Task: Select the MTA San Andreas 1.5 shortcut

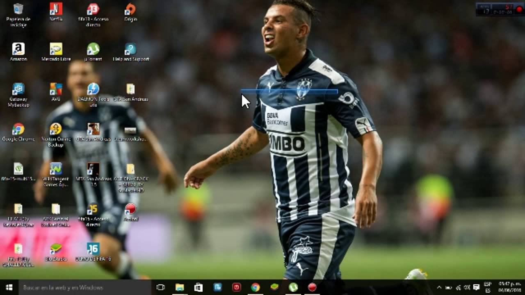Action: pyautogui.click(x=93, y=175)
